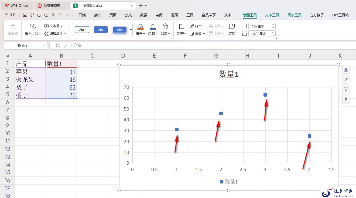The height and width of the screenshot is (198, 356).
Task: Open the 方方格子 tab
Action: tap(317, 15)
